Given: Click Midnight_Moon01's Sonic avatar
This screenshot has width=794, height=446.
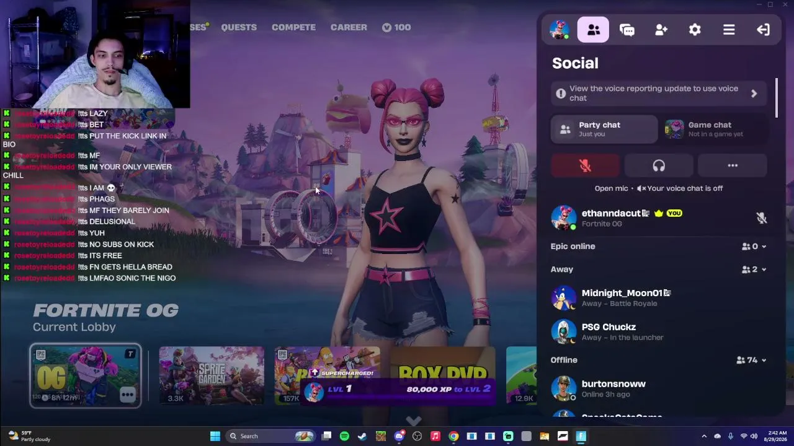Looking at the screenshot, I should click(x=563, y=297).
